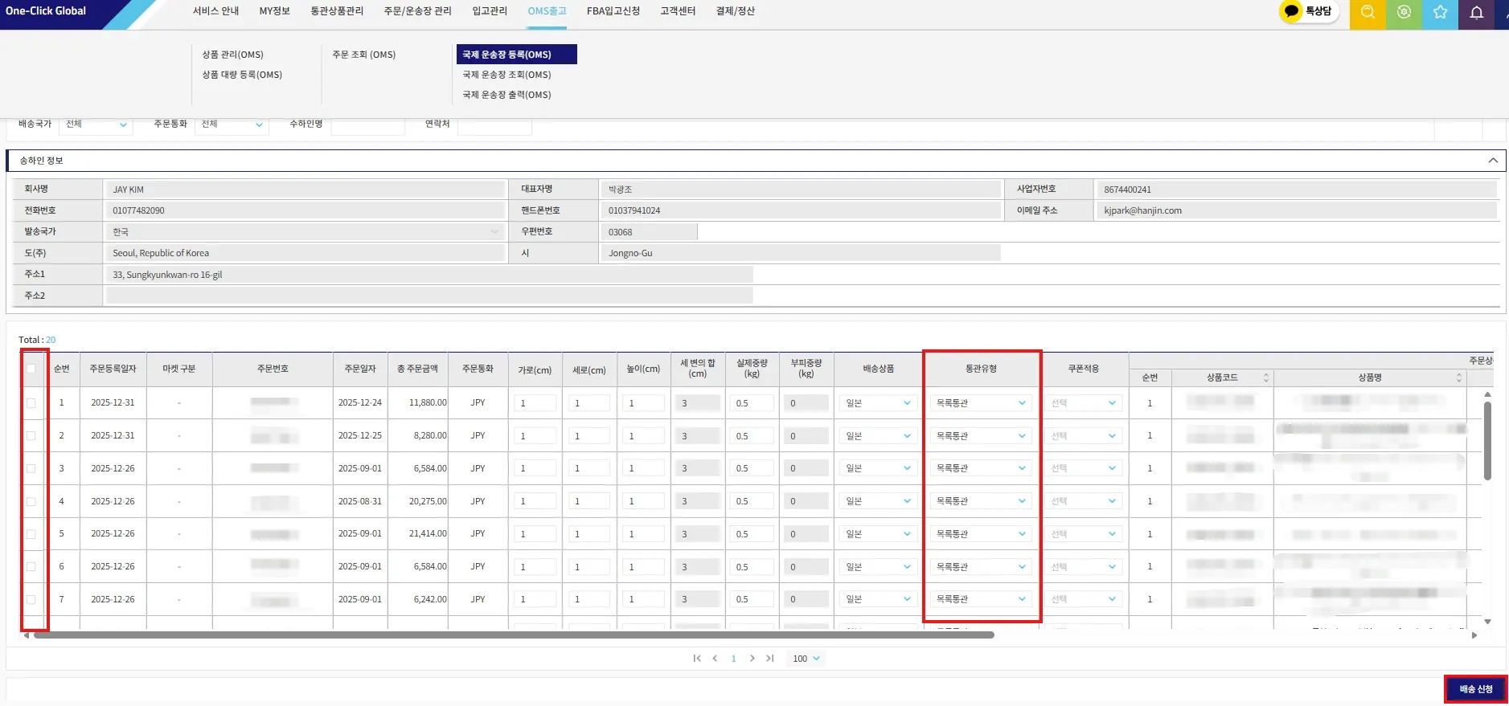Open the OMS출고 menu
Screen dimensions: 1509x706
pos(547,11)
